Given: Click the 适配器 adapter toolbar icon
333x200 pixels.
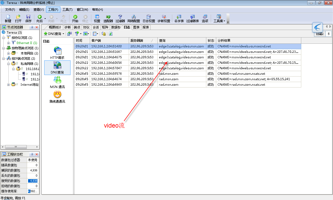Looking at the screenshot, I should click(x=108, y=18).
